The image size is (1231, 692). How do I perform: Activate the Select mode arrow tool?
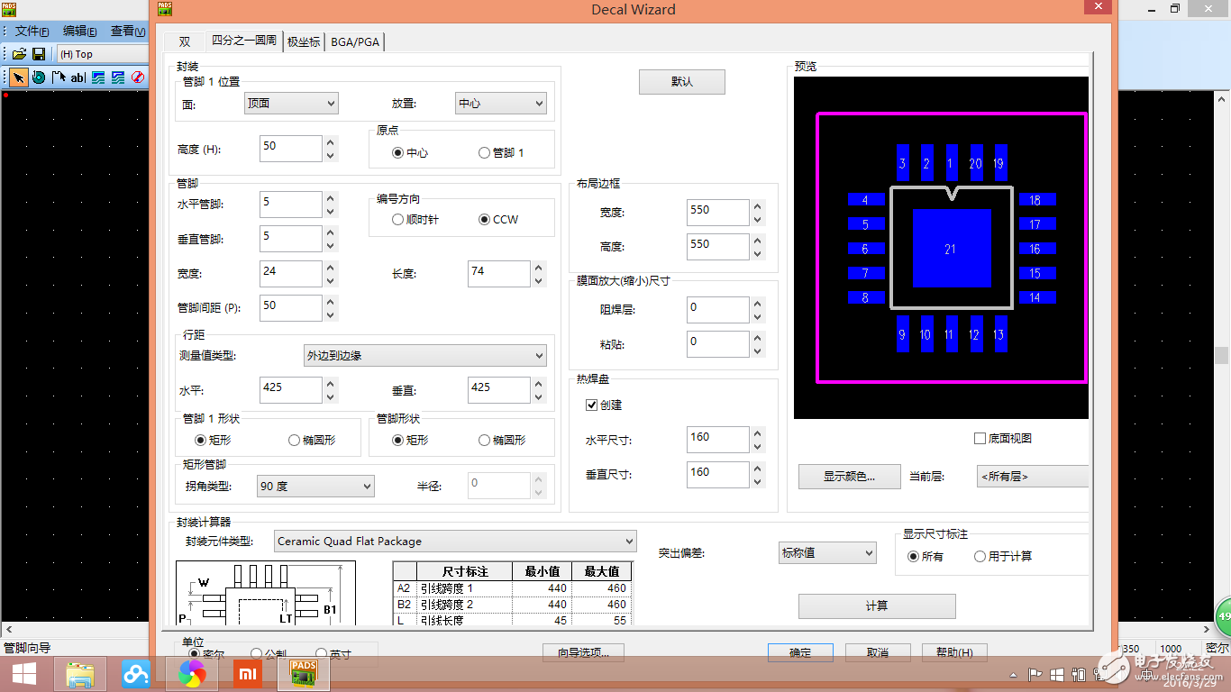click(19, 77)
